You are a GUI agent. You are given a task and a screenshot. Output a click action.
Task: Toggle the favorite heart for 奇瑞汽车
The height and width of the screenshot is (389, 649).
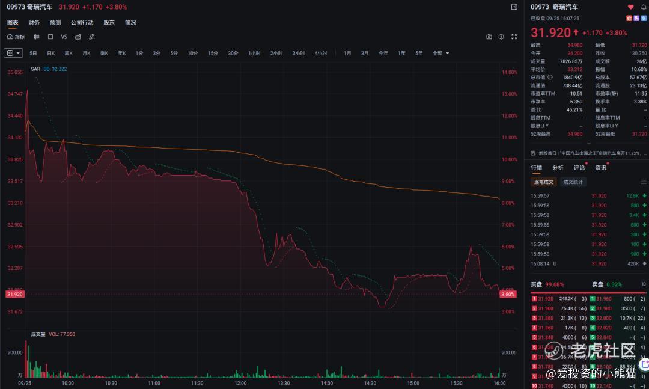click(x=630, y=7)
